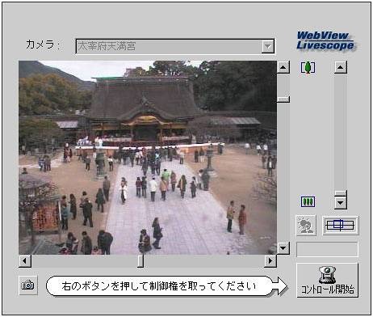Click zoom slider down arrow

(x=341, y=203)
